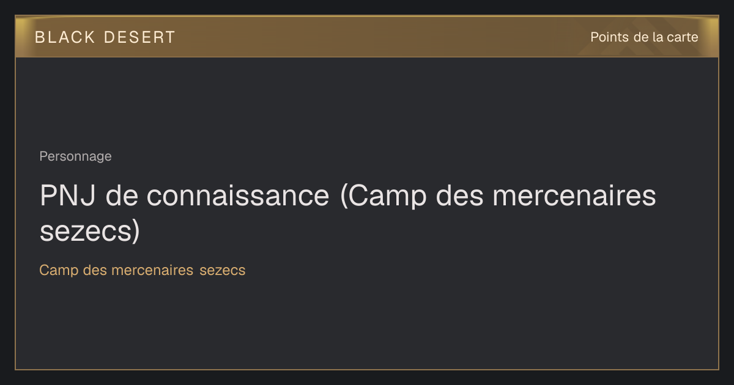Click the word "mercenaires" in the large title
Image resolution: width=734 pixels, height=385 pixels.
(574, 196)
